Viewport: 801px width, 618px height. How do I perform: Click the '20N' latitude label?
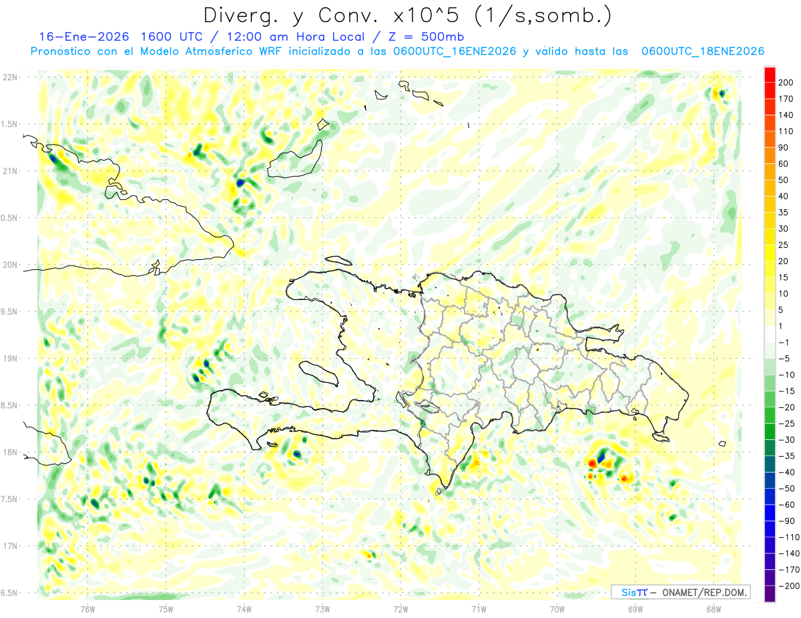10,265
